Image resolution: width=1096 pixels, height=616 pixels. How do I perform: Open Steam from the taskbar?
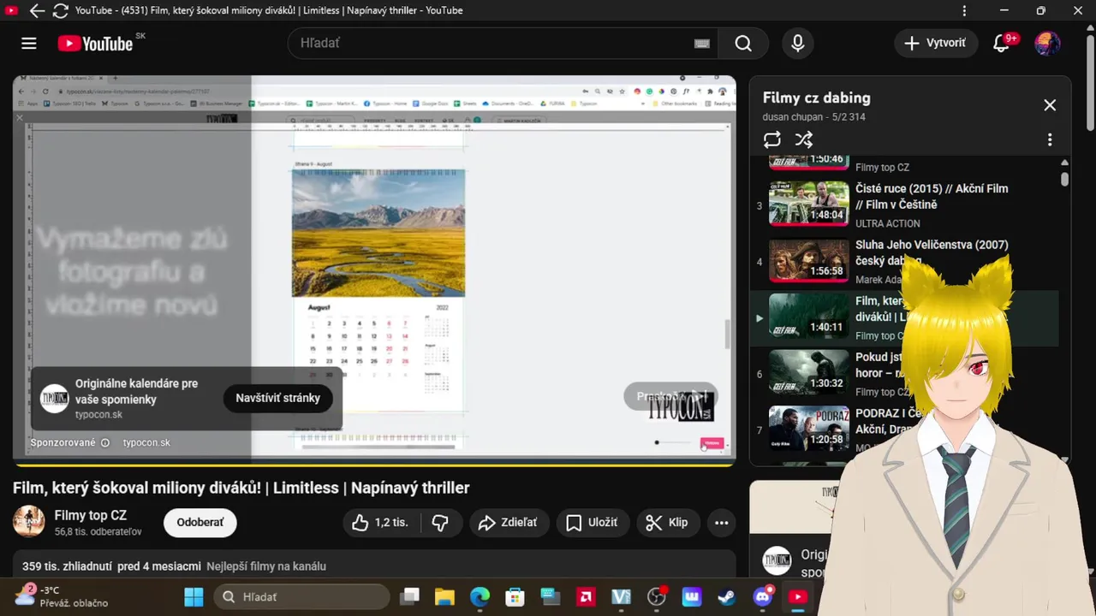click(727, 596)
